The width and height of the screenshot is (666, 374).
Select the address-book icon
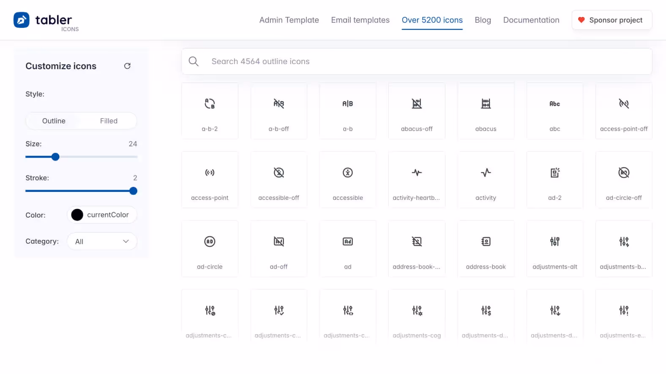[x=486, y=249]
